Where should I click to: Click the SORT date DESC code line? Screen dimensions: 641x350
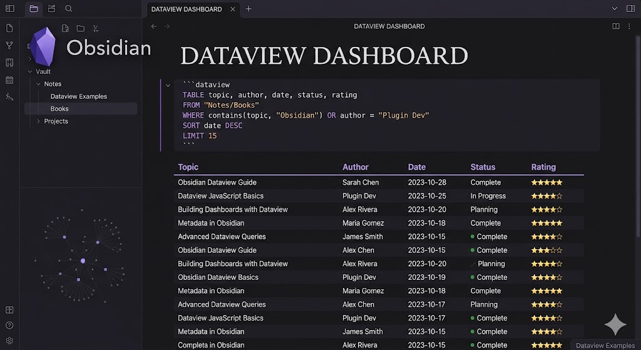[x=212, y=125]
